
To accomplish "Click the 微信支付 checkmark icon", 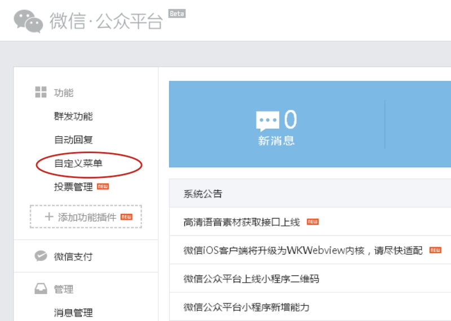I will [41, 256].
